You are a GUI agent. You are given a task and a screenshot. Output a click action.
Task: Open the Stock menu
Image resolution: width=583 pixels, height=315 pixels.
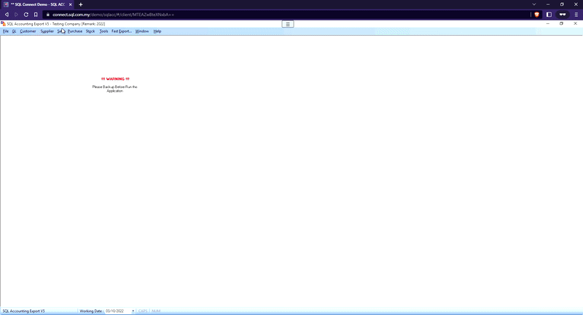coord(90,31)
